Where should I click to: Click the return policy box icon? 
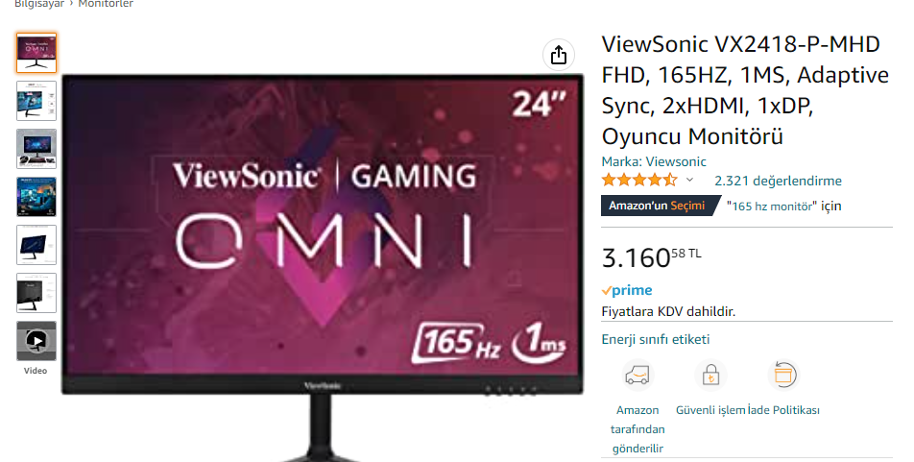point(783,376)
